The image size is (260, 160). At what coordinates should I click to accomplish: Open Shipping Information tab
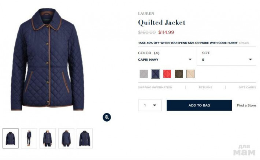tap(155, 88)
